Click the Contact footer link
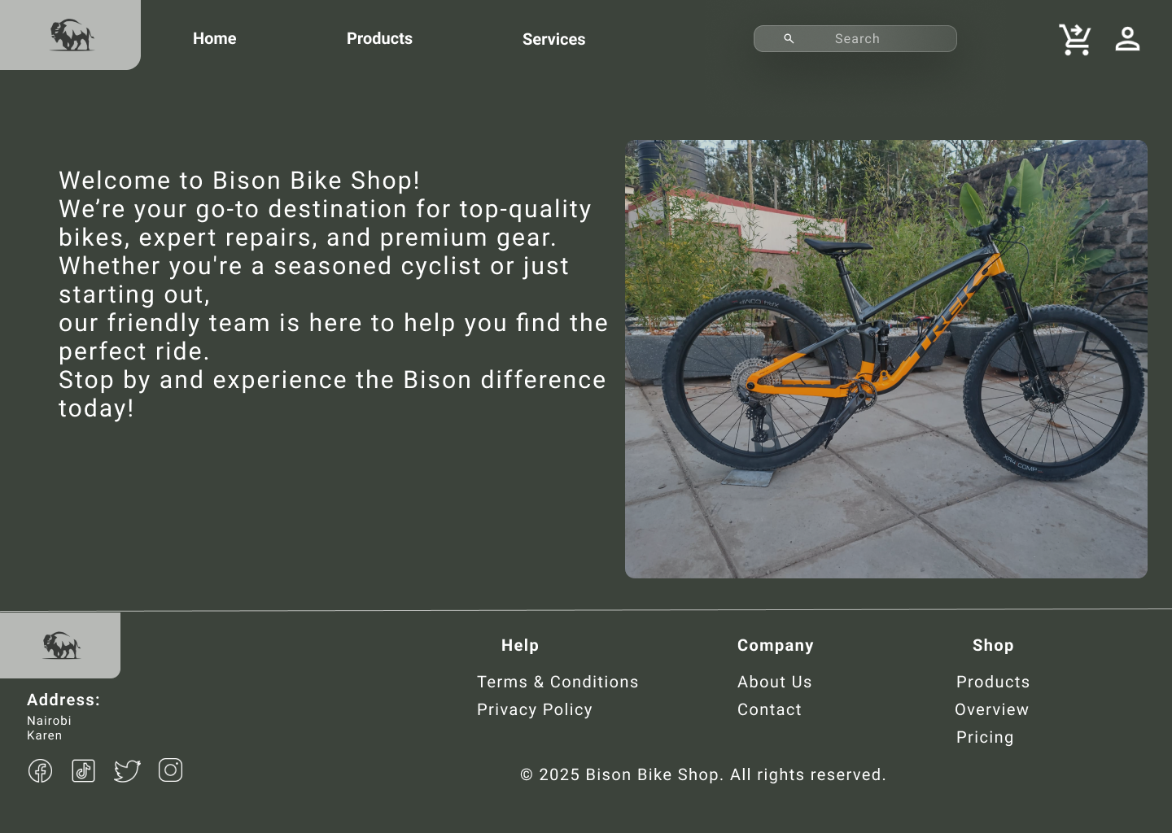The image size is (1172, 833). (769, 709)
